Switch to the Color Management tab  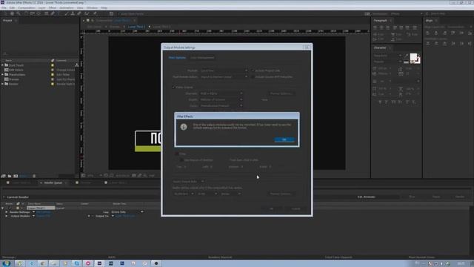coord(202,58)
